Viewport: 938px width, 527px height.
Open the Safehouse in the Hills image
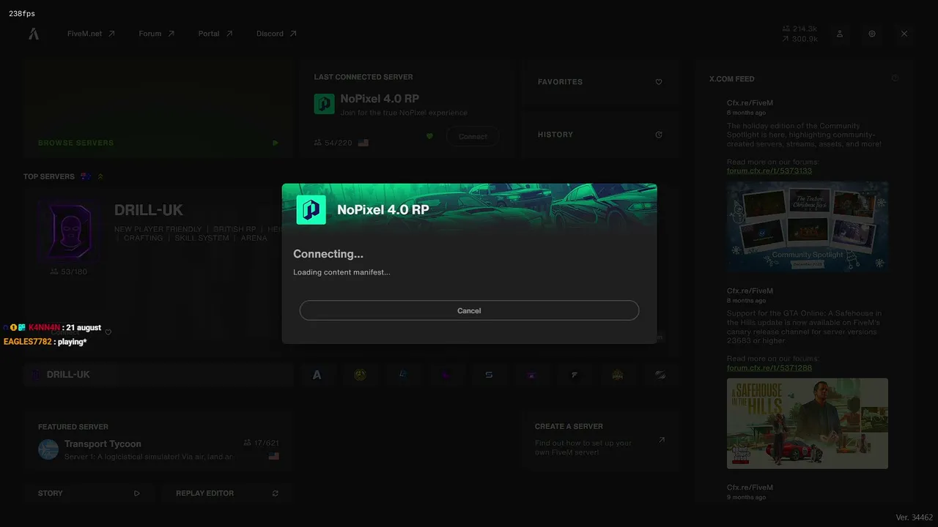click(x=808, y=424)
